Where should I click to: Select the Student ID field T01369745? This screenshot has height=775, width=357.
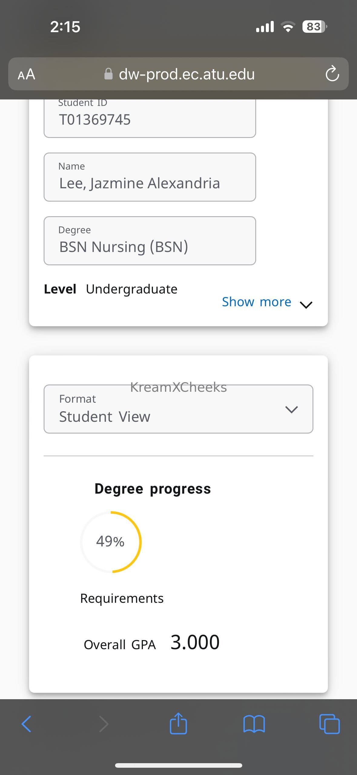click(x=150, y=118)
